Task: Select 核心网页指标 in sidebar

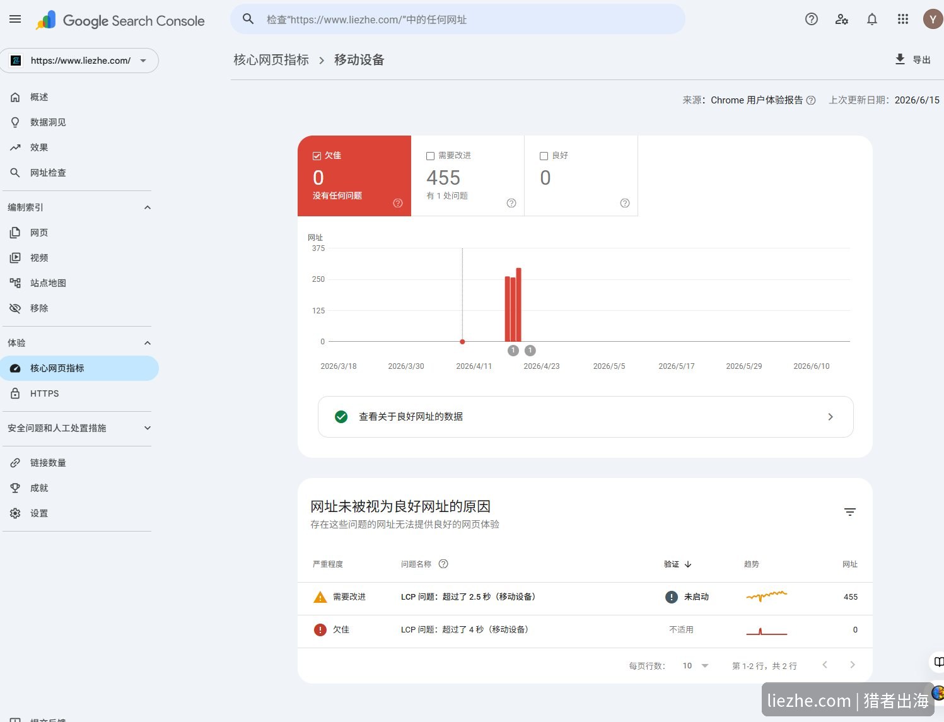Action: tap(79, 368)
